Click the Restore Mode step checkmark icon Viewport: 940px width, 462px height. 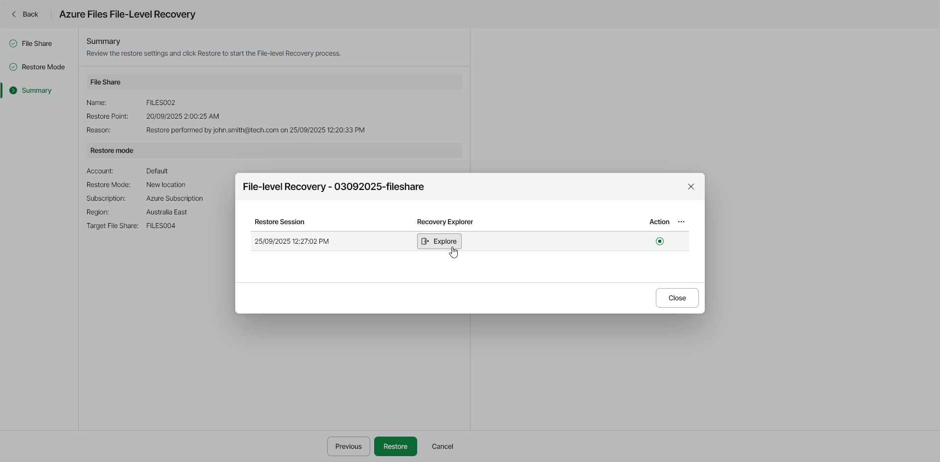coord(13,67)
